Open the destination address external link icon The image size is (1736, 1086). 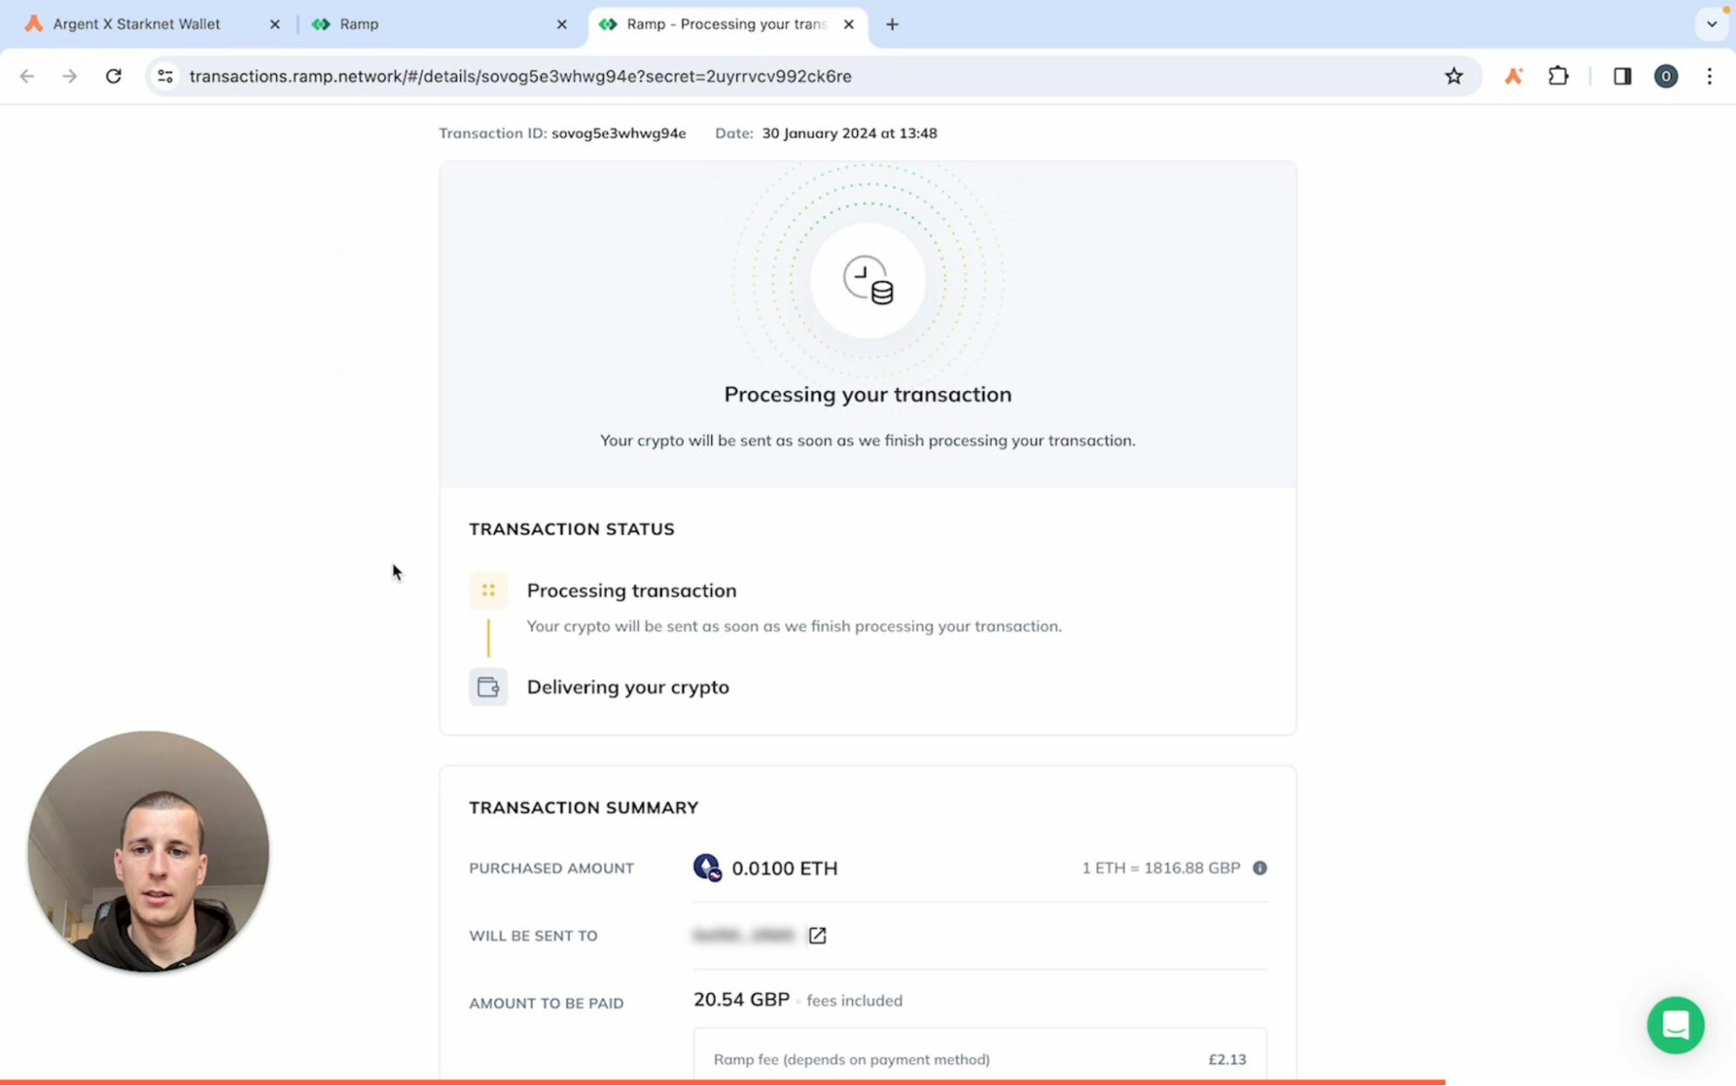817,936
